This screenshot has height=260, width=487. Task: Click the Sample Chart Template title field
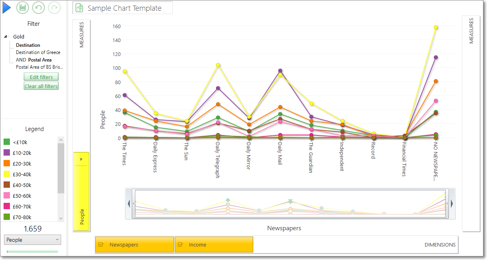(x=123, y=8)
